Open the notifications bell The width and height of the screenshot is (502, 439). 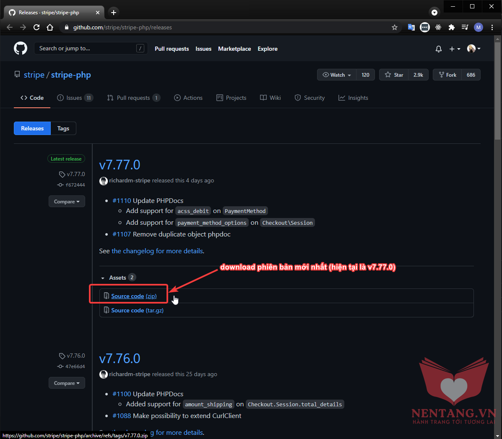(439, 49)
